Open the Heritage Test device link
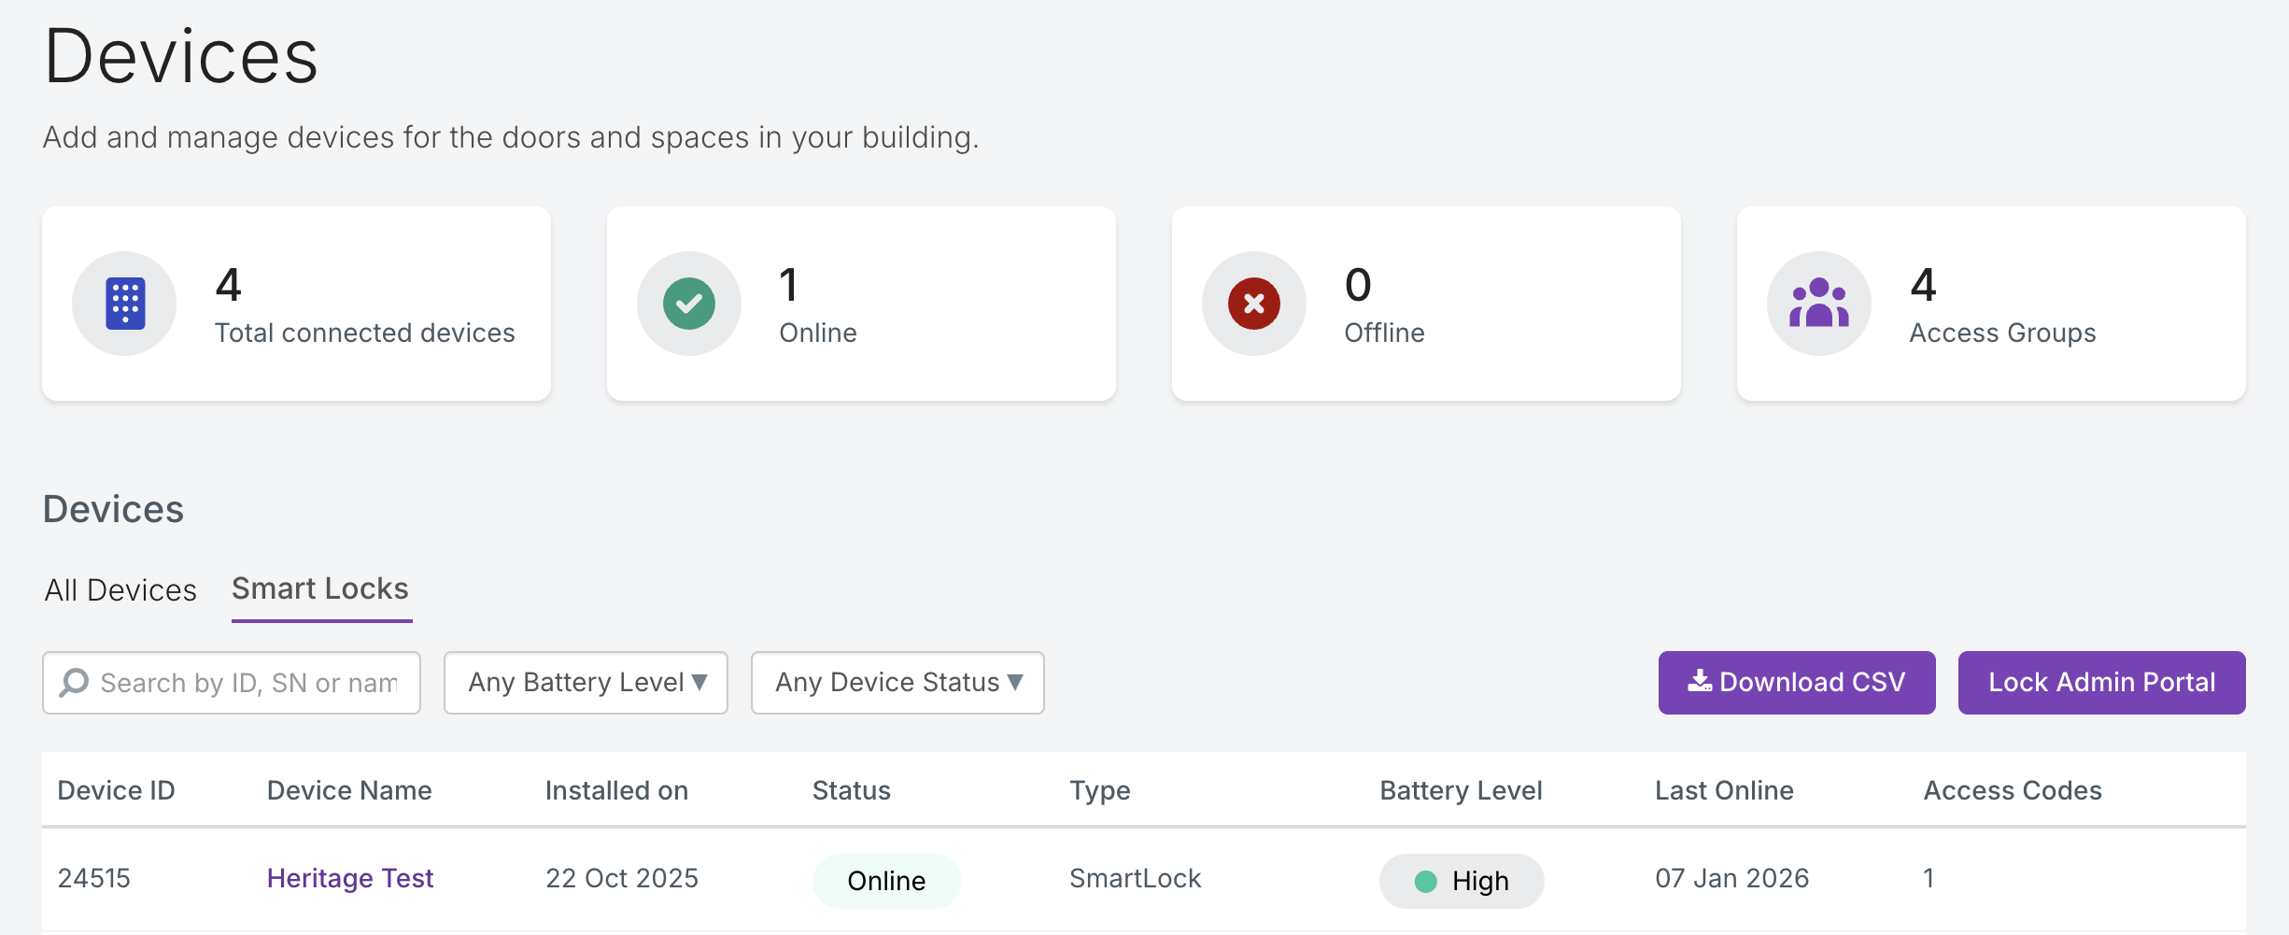 click(350, 878)
